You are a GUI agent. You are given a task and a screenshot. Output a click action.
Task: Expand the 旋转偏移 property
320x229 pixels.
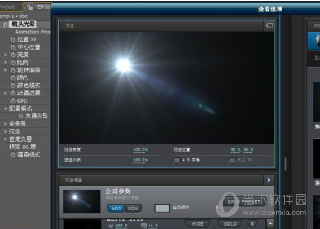6,70
